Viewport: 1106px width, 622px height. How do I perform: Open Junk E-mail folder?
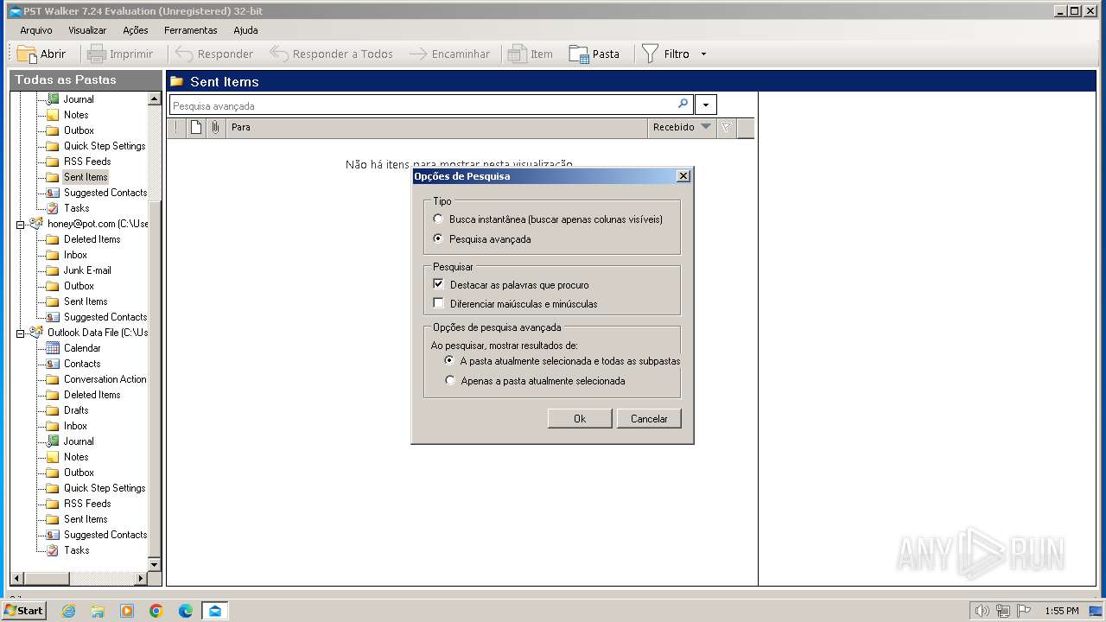pos(87,270)
